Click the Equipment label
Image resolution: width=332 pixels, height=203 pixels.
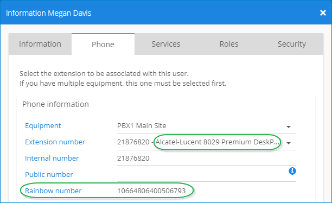click(43, 126)
